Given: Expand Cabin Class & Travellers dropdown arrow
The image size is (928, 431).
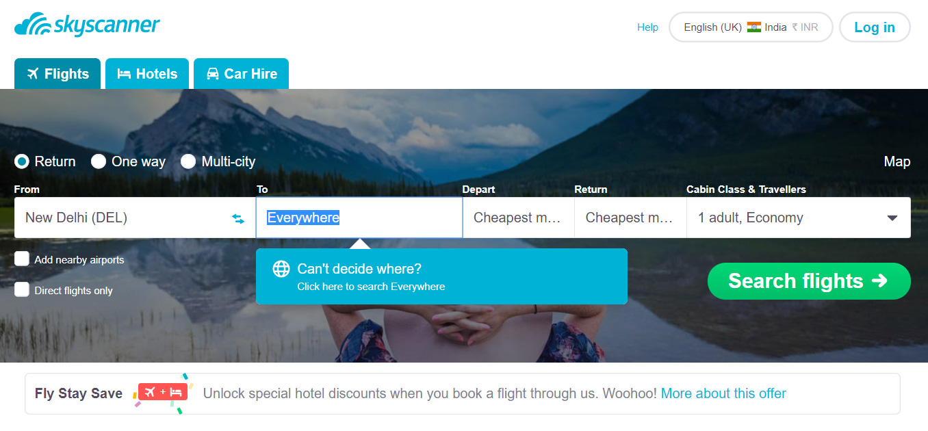Looking at the screenshot, I should pyautogui.click(x=892, y=218).
